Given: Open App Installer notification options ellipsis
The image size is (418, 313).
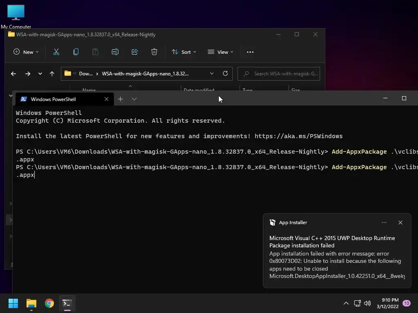Looking at the screenshot, I should point(384,223).
